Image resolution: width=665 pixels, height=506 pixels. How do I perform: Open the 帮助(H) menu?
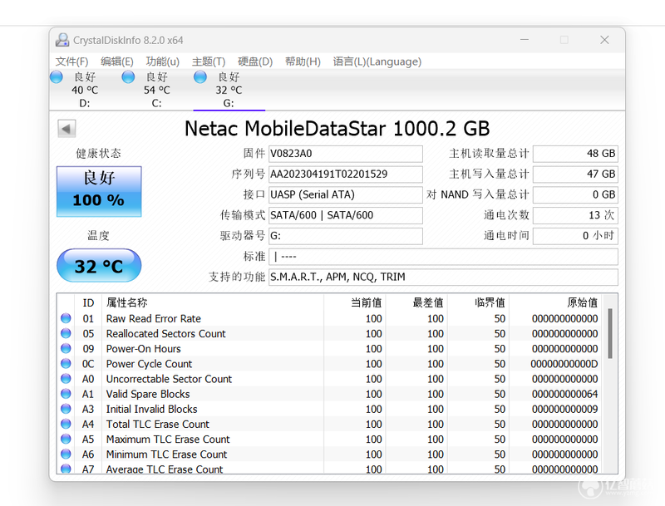click(x=303, y=61)
